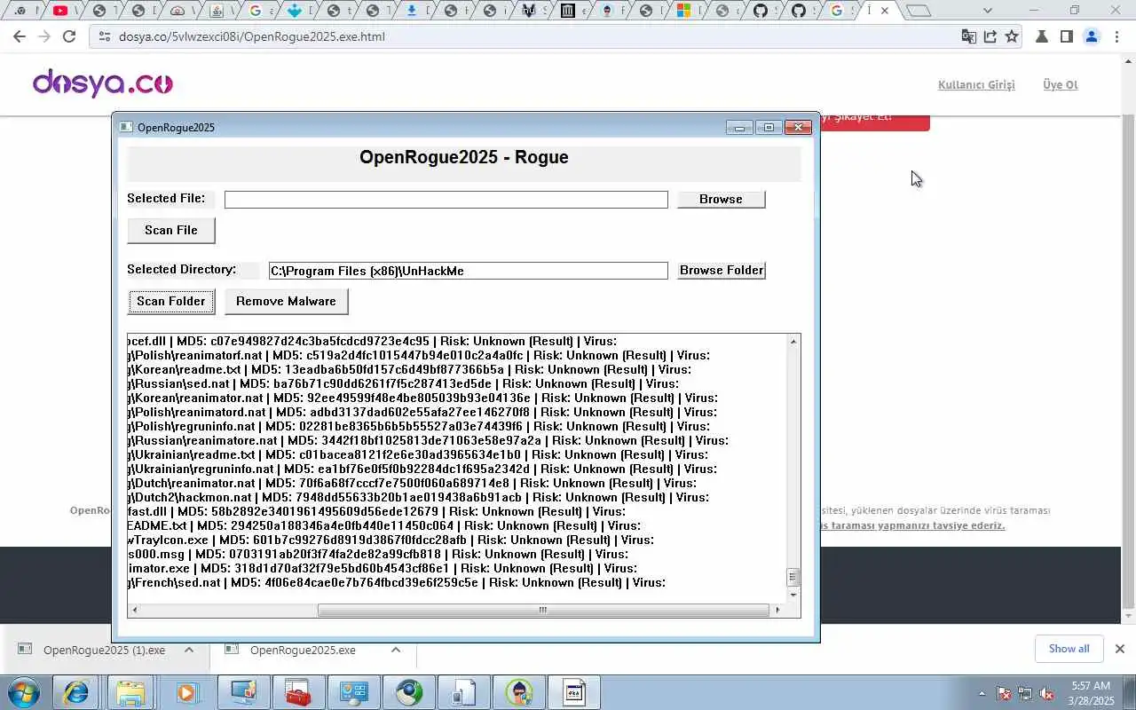Click the taskbar clock showing 5:57 AM
Screen dimensions: 1136x710
coord(1091,692)
